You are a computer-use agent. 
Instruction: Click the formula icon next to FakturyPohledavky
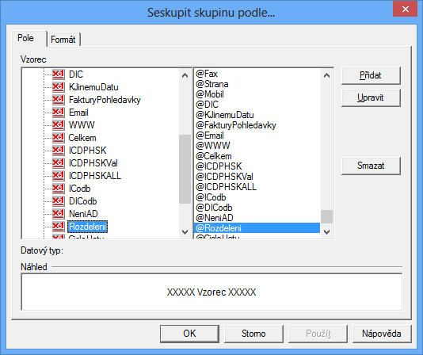[x=58, y=99]
